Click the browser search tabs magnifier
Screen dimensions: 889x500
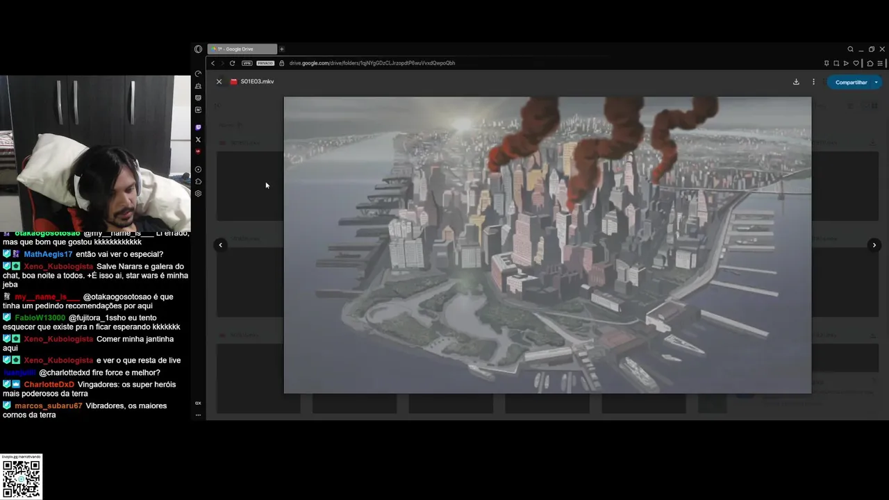[x=850, y=49]
